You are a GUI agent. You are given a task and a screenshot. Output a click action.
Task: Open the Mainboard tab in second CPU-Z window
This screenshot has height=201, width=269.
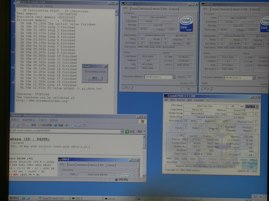pyautogui.click(x=225, y=9)
